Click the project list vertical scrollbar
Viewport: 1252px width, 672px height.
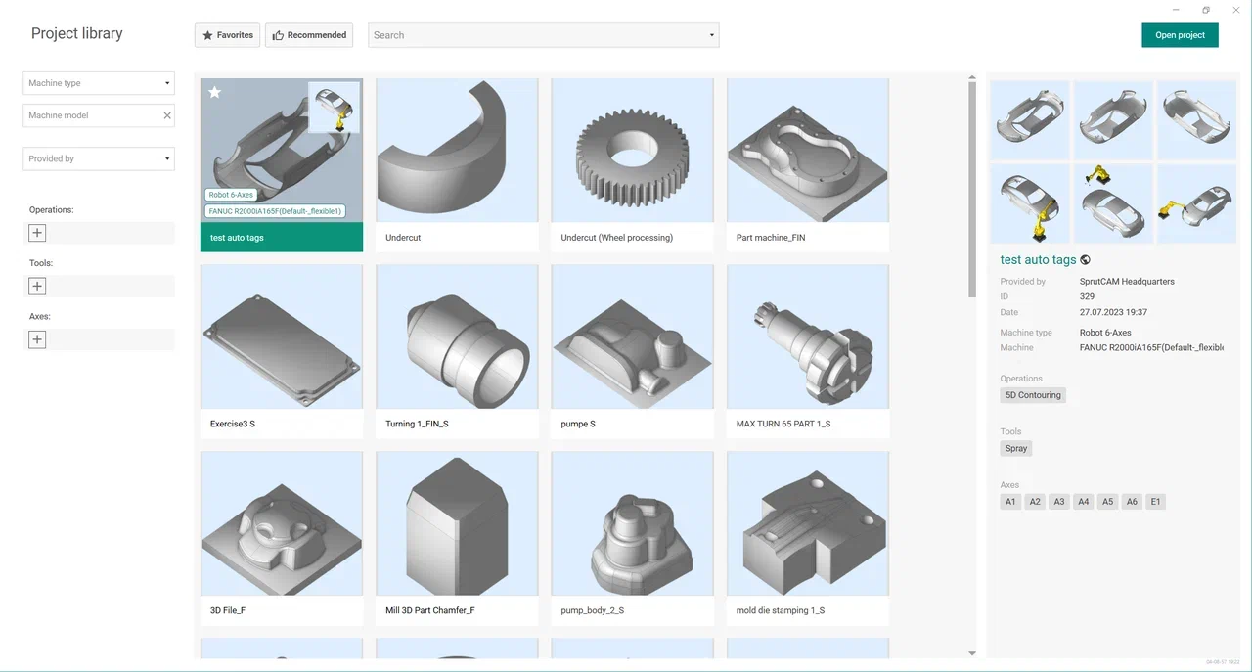tap(972, 190)
